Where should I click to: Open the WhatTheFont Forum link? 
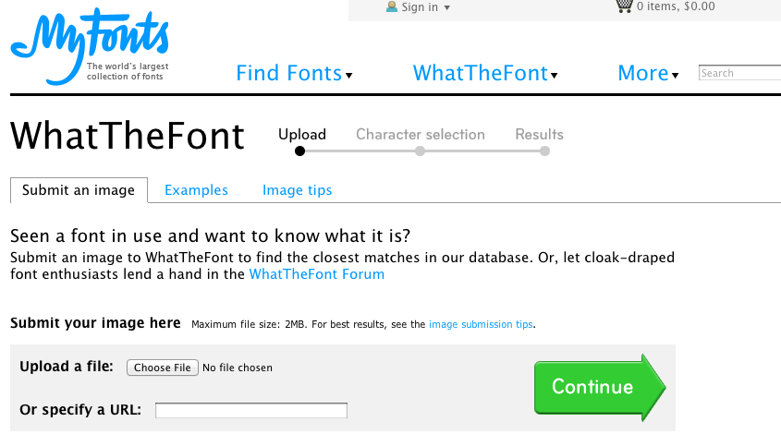(317, 274)
